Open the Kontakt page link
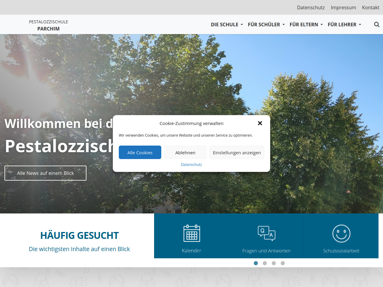 [x=370, y=7]
